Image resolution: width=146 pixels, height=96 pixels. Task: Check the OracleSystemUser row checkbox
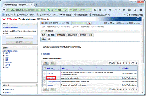click(x=44, y=82)
